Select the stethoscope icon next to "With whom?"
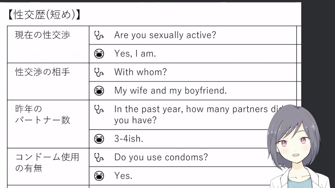335x188 pixels. pos(99,72)
